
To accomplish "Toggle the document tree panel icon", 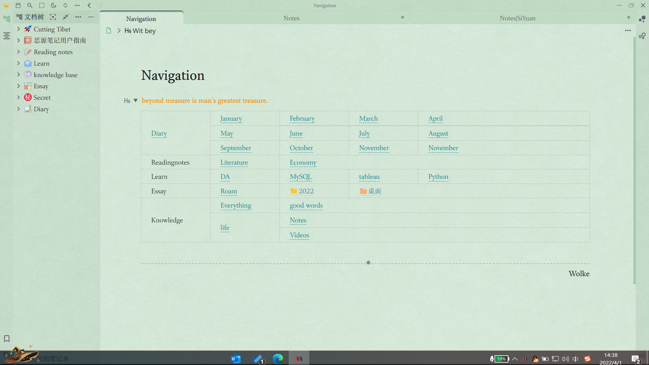I will pos(6,19).
